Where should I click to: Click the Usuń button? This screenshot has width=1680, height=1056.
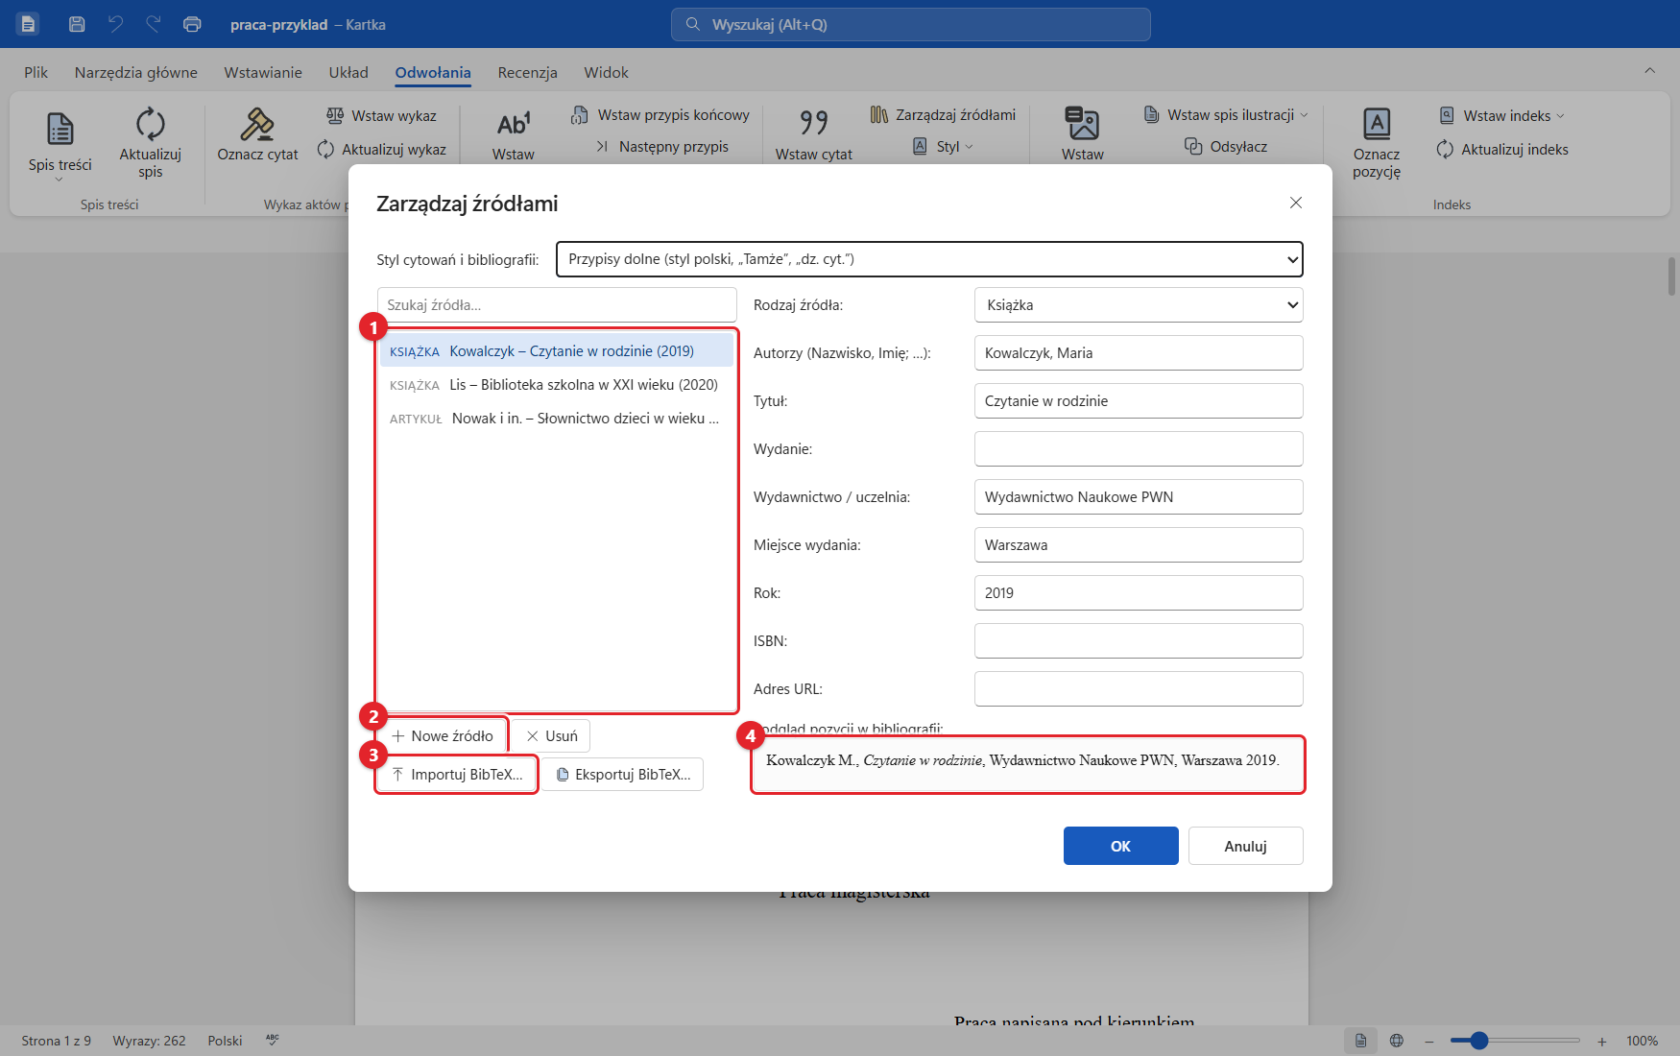click(x=551, y=736)
